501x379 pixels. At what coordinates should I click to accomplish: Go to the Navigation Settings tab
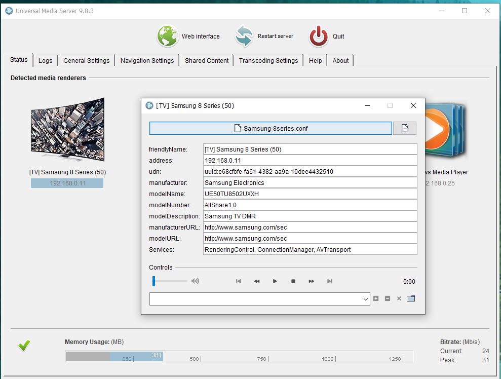pos(147,60)
